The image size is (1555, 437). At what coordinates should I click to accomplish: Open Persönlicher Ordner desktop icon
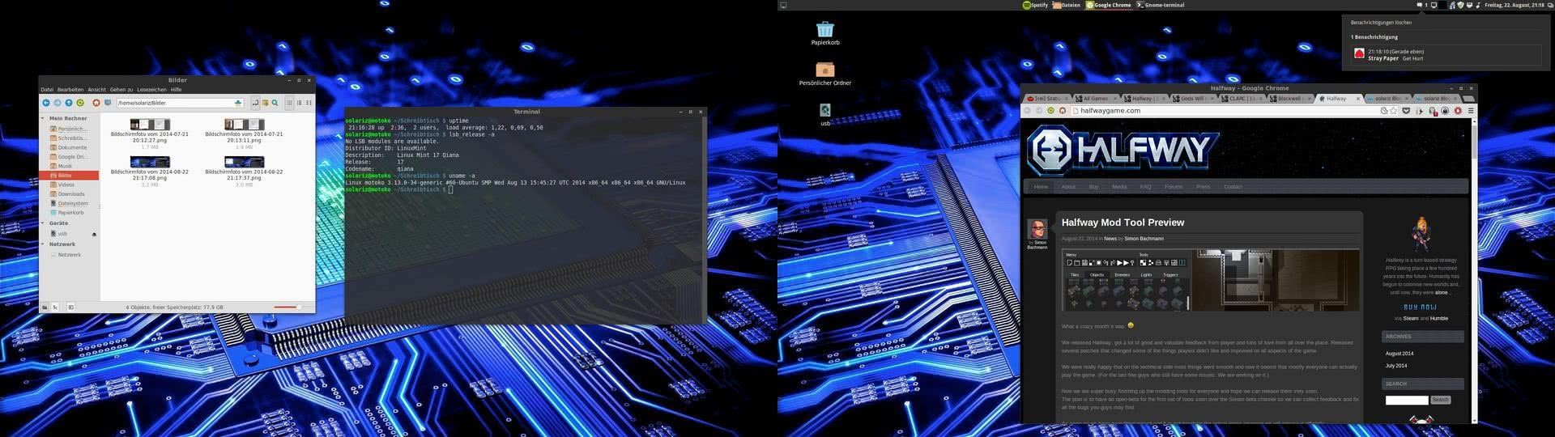point(825,74)
